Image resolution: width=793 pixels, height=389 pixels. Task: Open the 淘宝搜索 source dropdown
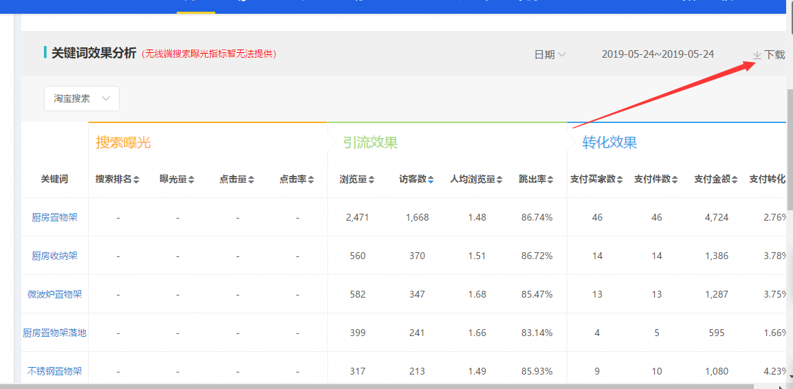(x=82, y=98)
